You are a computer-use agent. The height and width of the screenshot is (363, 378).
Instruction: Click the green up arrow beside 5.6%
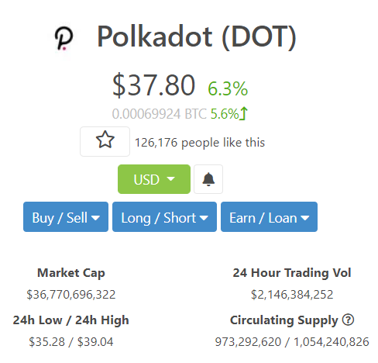coord(243,114)
